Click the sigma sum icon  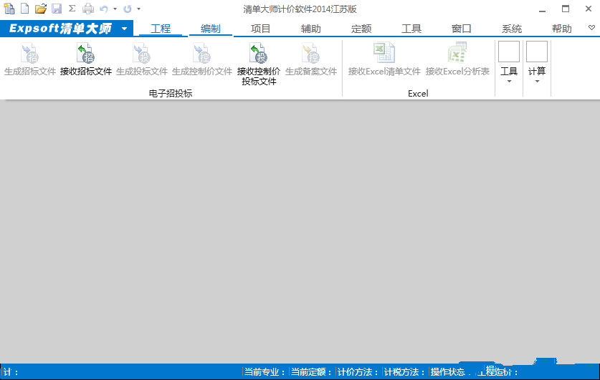tap(72, 9)
